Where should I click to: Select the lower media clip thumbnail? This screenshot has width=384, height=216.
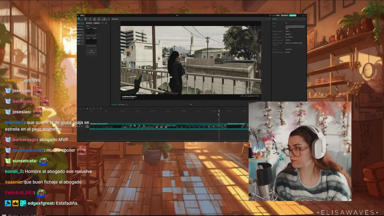point(91,41)
